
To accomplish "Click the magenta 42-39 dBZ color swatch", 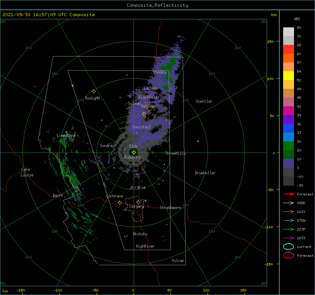I will point(288,111).
